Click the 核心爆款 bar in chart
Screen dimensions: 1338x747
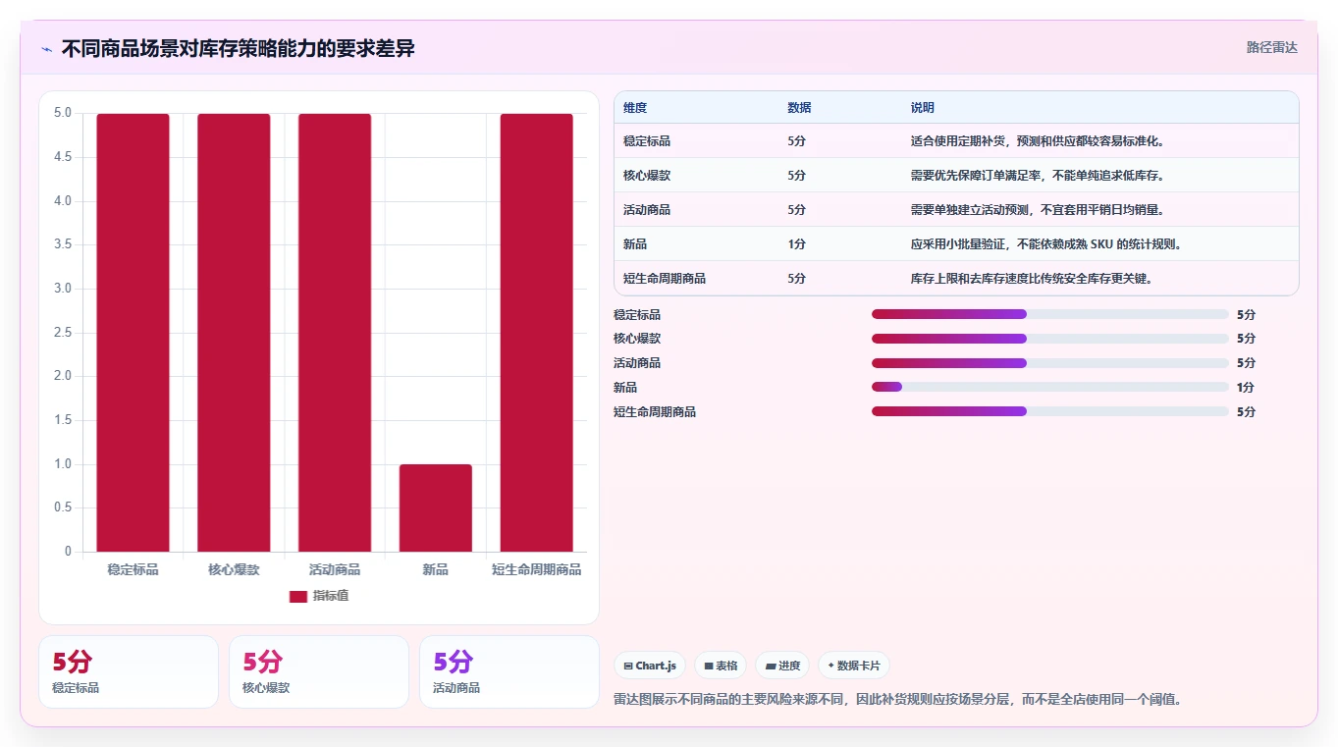point(234,333)
